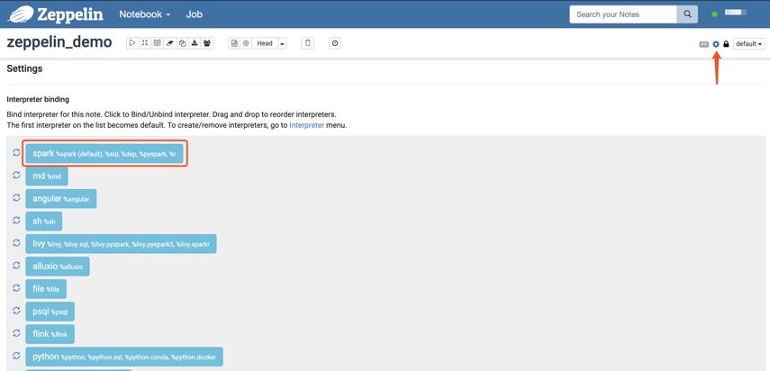Screen dimensions: 770x371
Task: Restart the file interpreter refresh icon
Action: 16,288
